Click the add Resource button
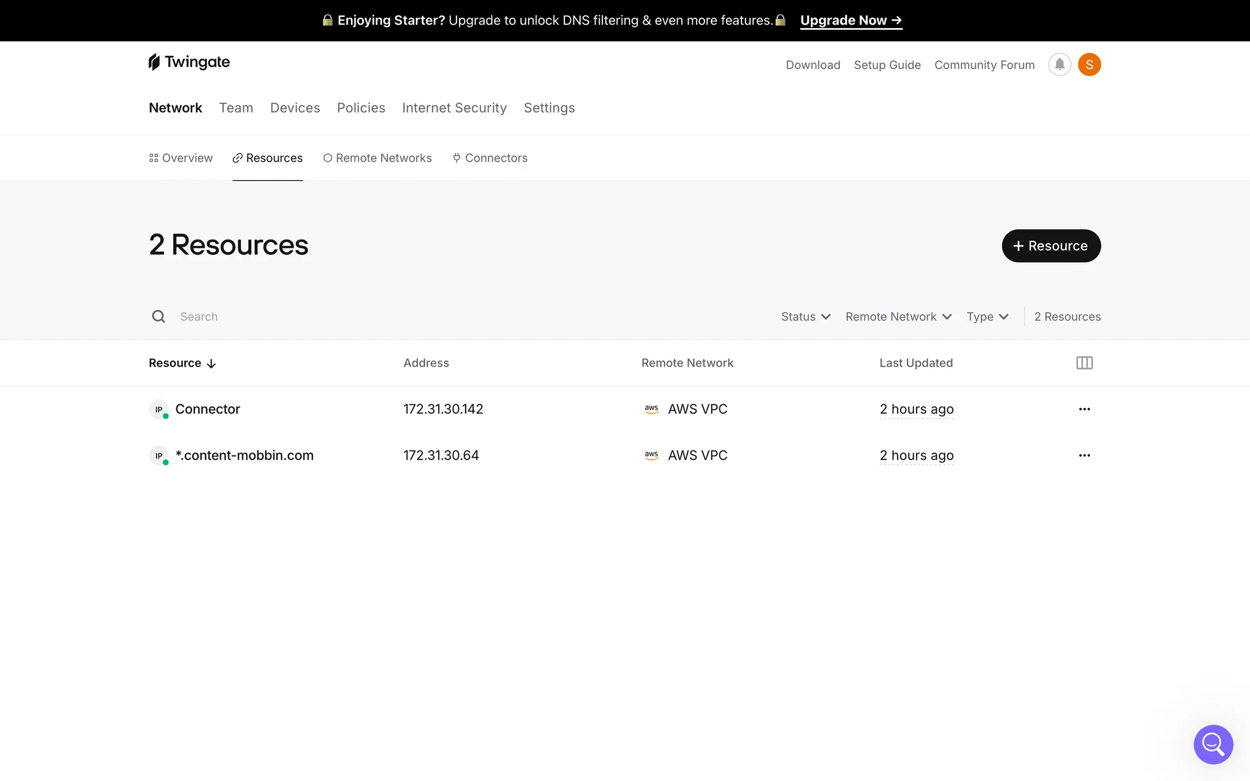 pos(1051,246)
